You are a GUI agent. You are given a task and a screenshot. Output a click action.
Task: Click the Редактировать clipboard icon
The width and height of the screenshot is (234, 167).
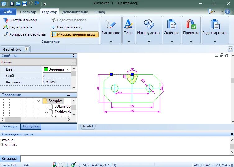click(x=215, y=24)
